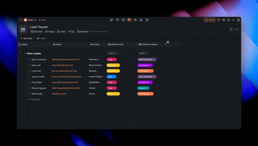Click Share button

(x=210, y=20)
